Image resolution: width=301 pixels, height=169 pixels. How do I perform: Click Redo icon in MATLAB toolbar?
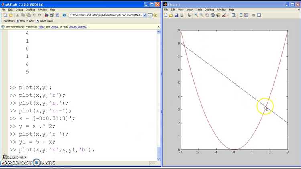coord(40,15)
